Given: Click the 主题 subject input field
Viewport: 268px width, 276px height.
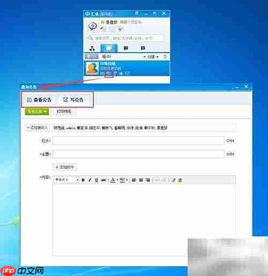Looking at the screenshot, I should 139,154.
